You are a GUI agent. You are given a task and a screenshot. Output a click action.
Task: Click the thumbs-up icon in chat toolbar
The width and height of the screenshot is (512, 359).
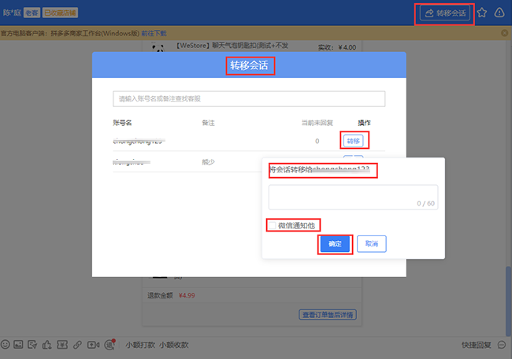click(x=46, y=345)
